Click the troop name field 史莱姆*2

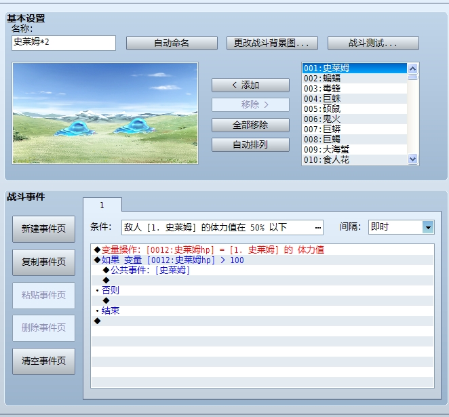click(x=64, y=43)
